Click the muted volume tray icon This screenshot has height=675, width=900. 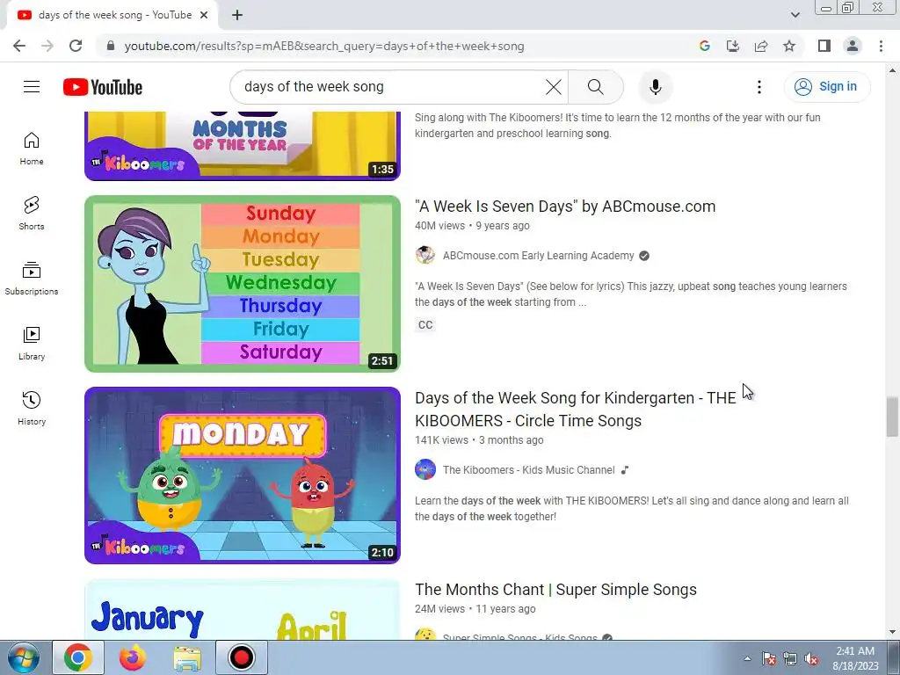[x=811, y=658]
